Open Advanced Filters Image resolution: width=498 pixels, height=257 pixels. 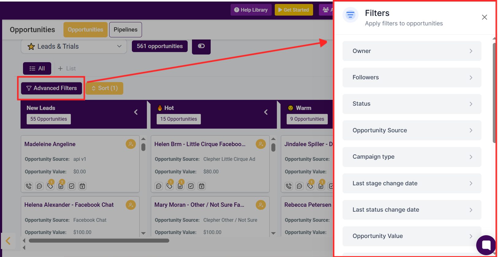coord(51,88)
